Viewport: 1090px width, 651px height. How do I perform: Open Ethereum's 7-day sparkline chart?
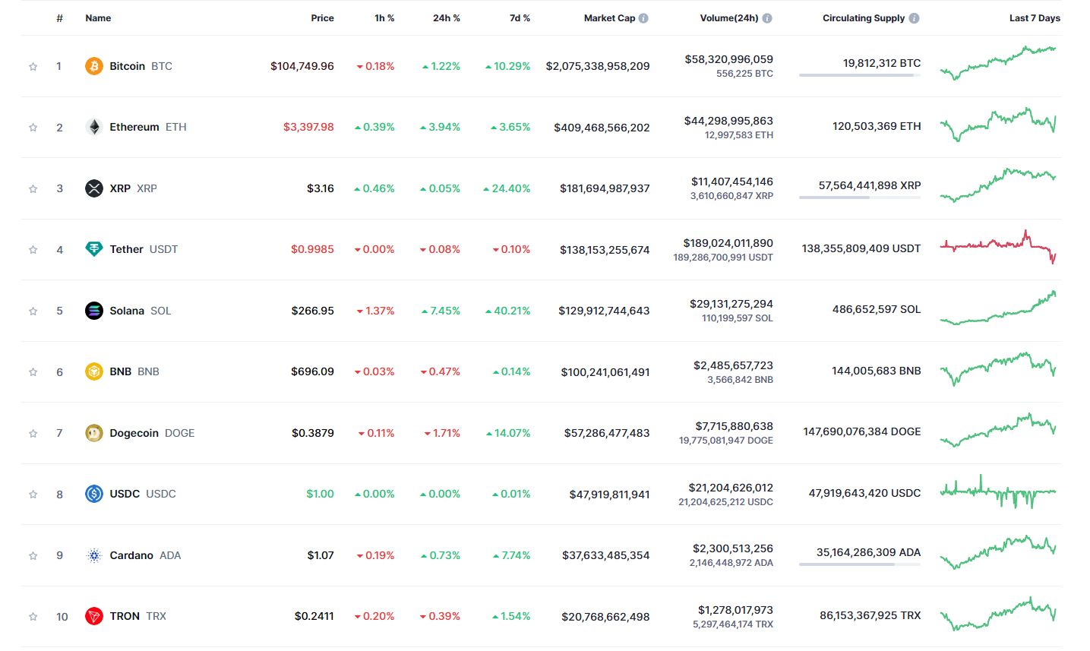pyautogui.click(x=998, y=125)
